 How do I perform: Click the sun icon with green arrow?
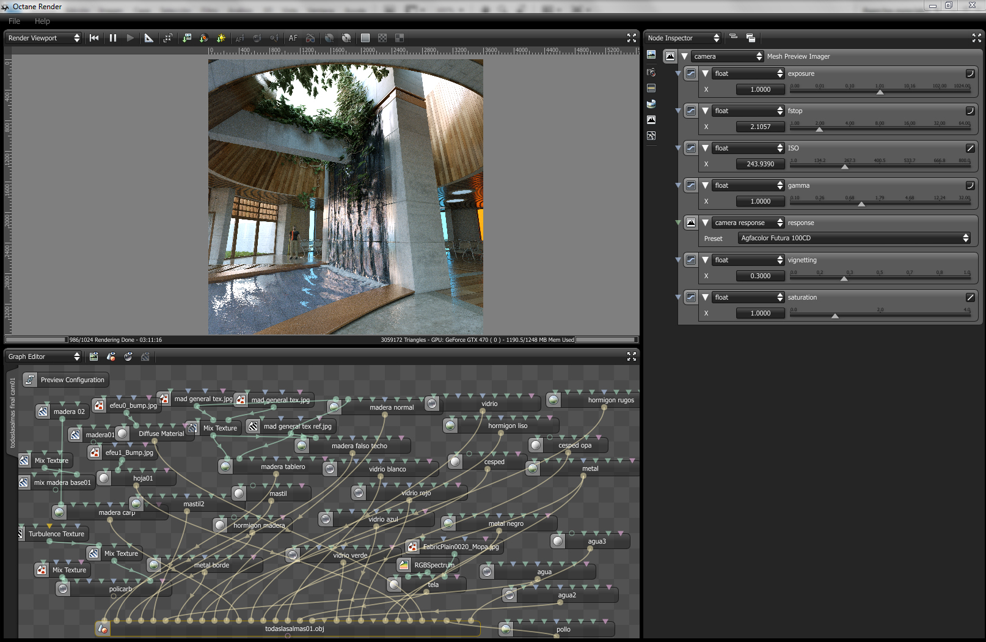221,38
